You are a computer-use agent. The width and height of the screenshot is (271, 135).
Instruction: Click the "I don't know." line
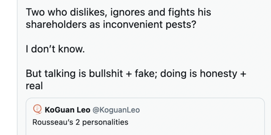(x=55, y=49)
